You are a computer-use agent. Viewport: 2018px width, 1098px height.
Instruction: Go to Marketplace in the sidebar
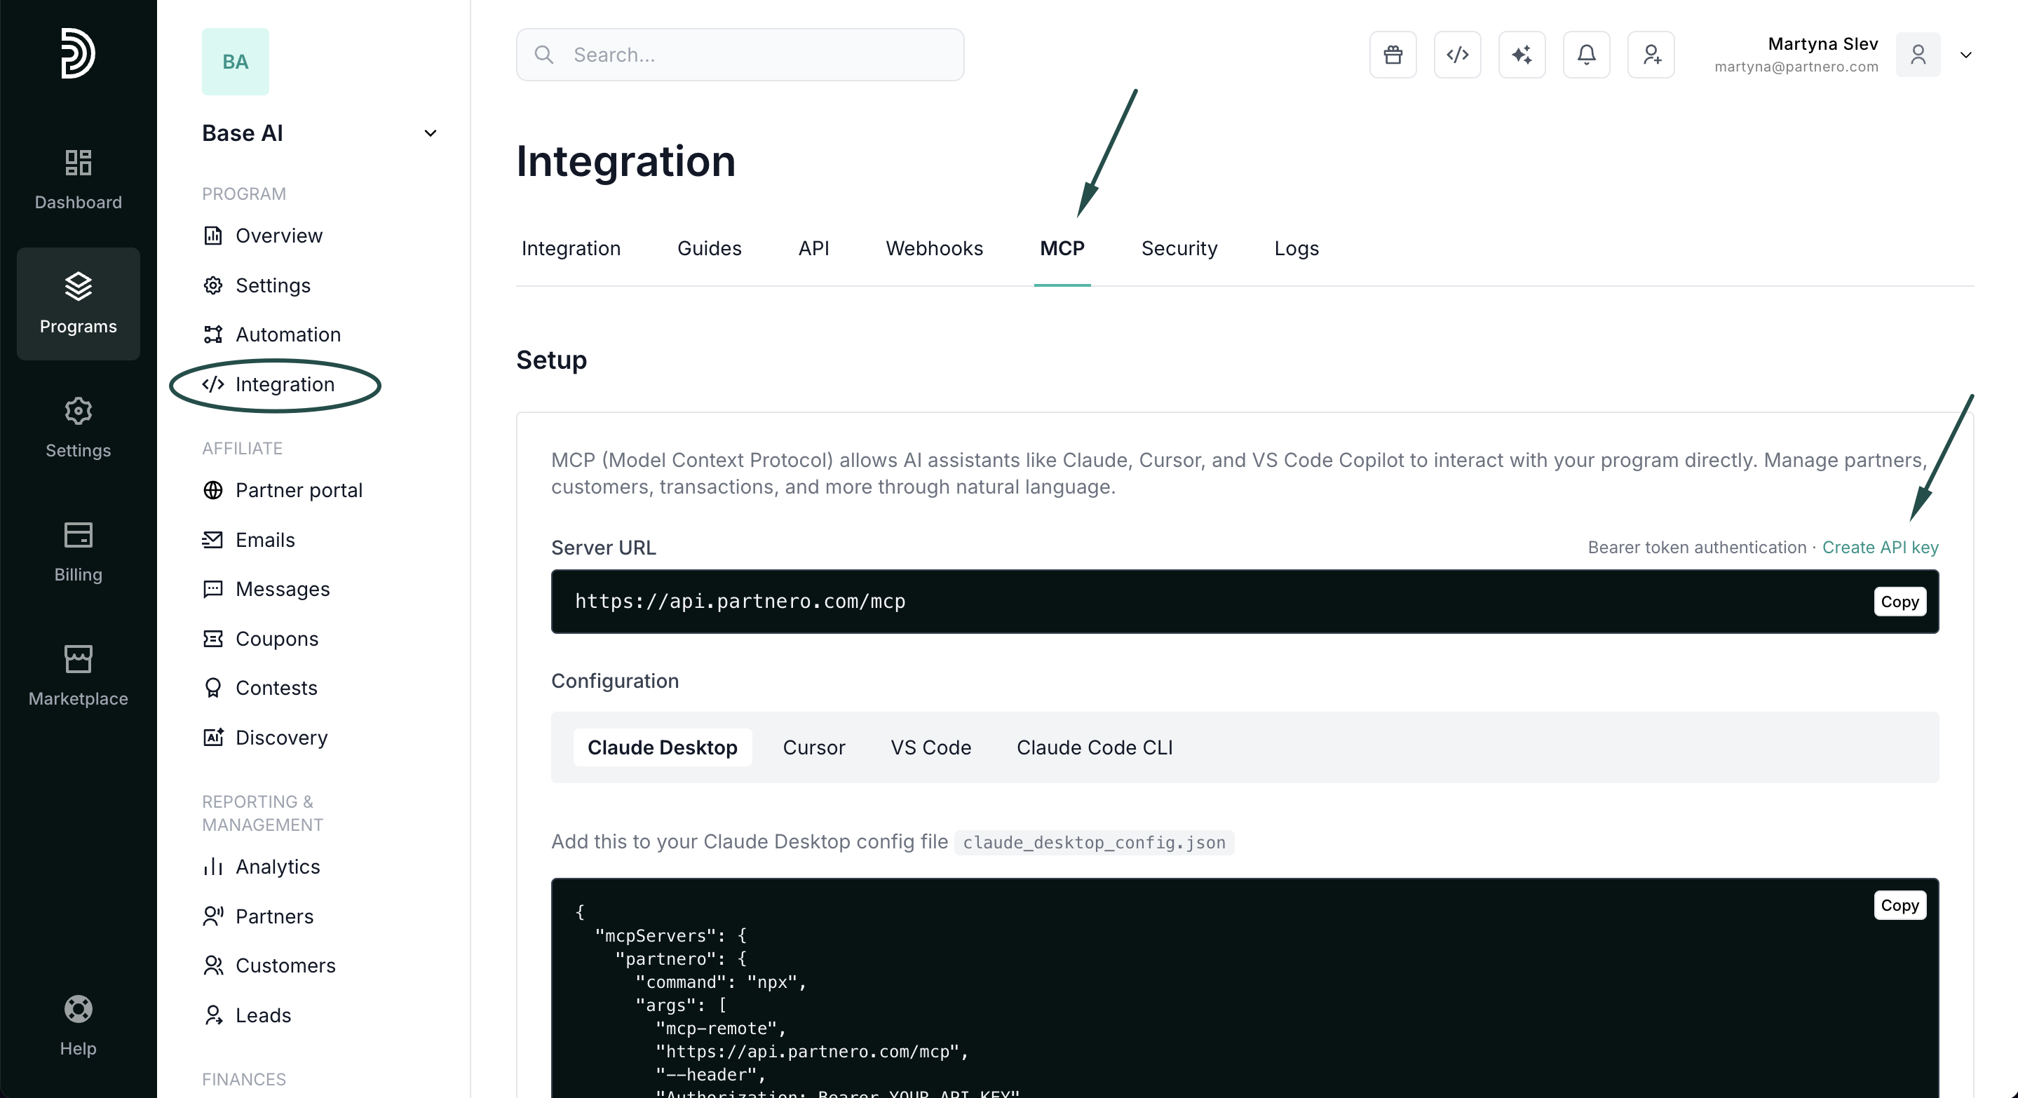(x=79, y=675)
